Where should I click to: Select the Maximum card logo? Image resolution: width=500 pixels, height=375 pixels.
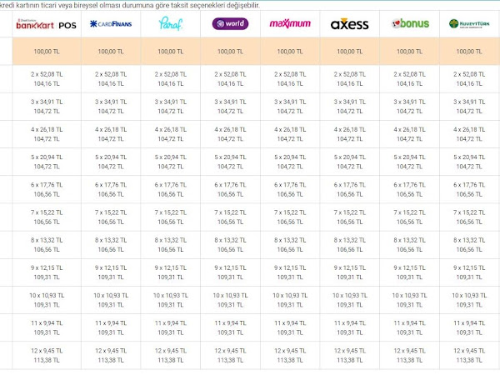(290, 23)
